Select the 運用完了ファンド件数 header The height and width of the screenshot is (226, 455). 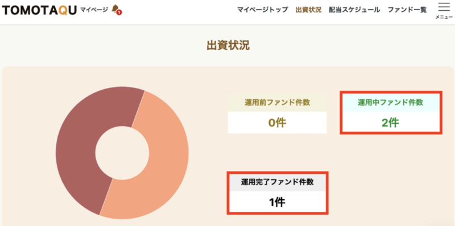[x=277, y=182]
